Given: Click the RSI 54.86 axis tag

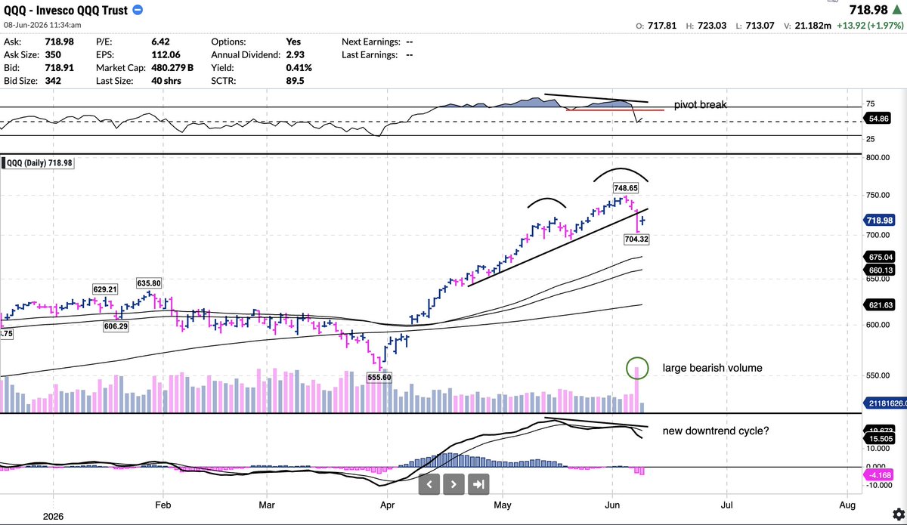Looking at the screenshot, I should [878, 120].
